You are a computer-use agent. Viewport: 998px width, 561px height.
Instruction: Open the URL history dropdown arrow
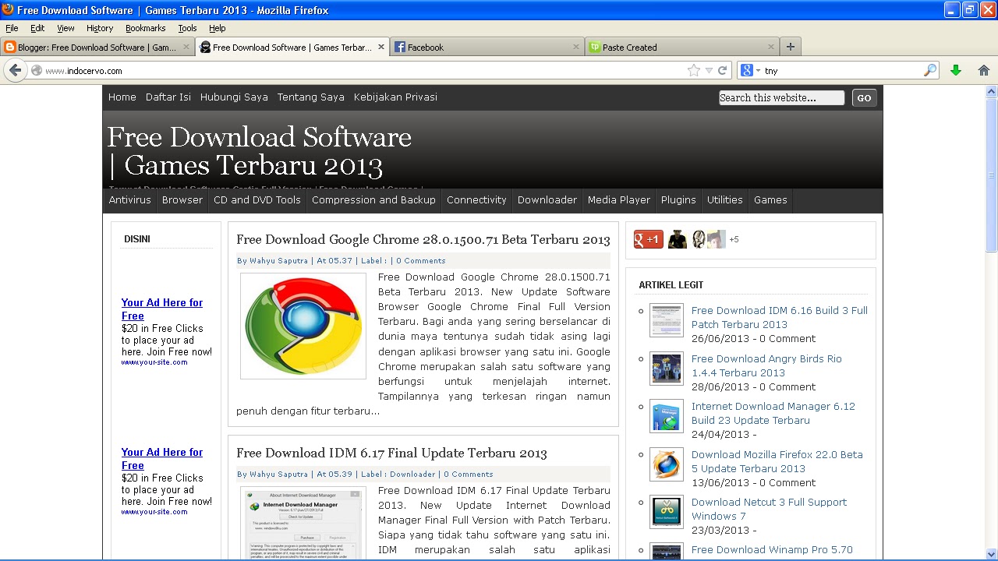point(709,70)
